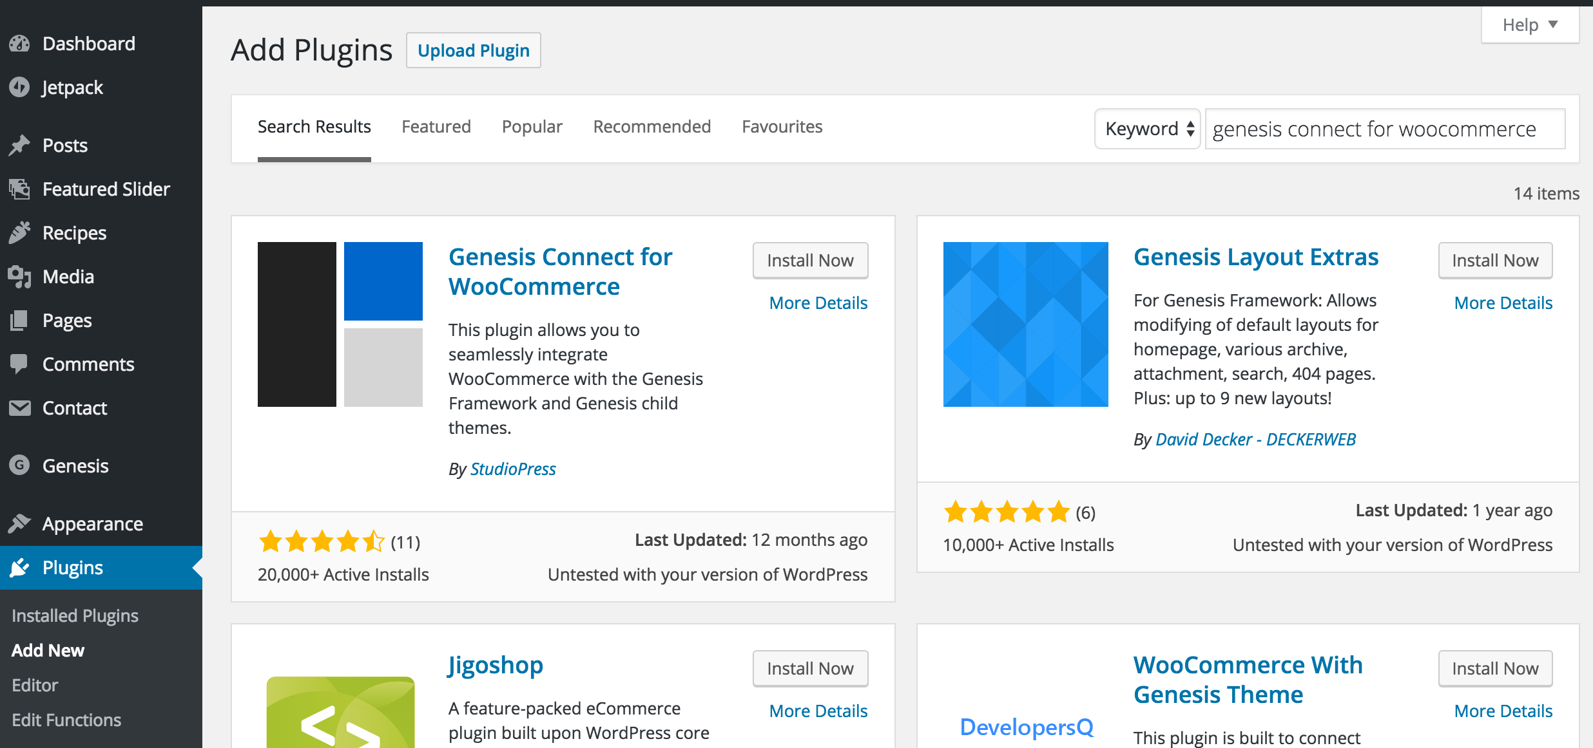Click Genesis Layout Extras five-star rating
The image size is (1593, 748).
coord(1007,512)
